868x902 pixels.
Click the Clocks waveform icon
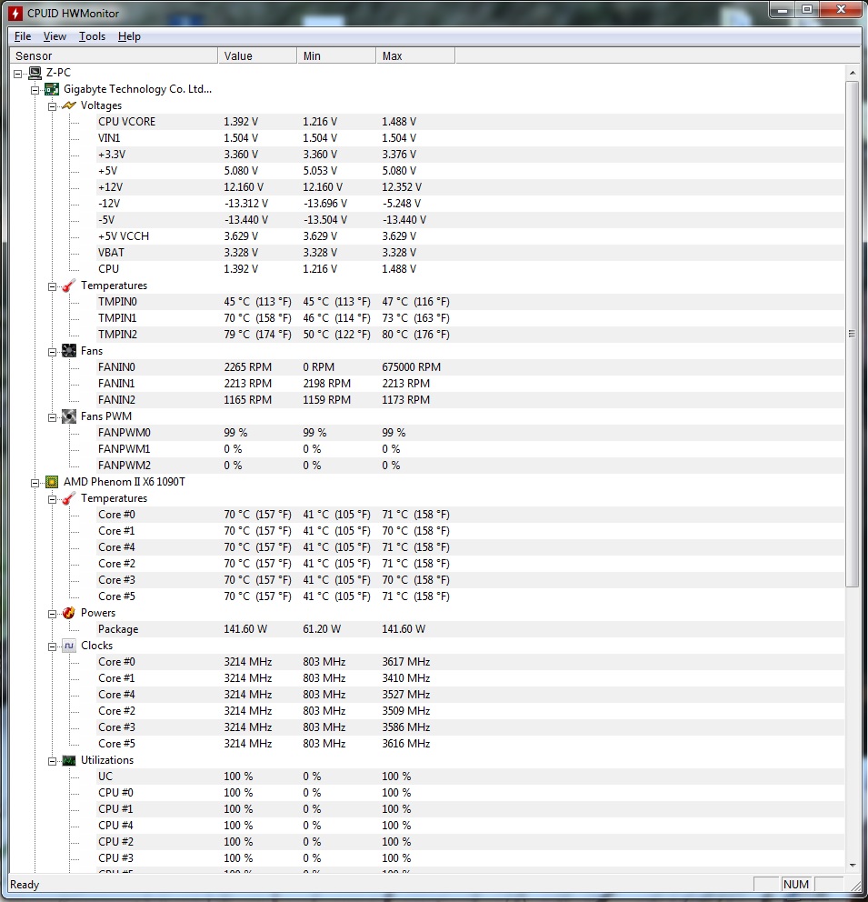[69, 646]
